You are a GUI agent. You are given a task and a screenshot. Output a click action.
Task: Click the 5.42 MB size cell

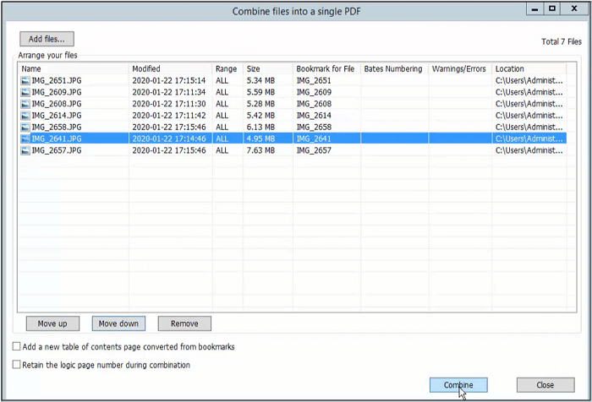(x=260, y=116)
